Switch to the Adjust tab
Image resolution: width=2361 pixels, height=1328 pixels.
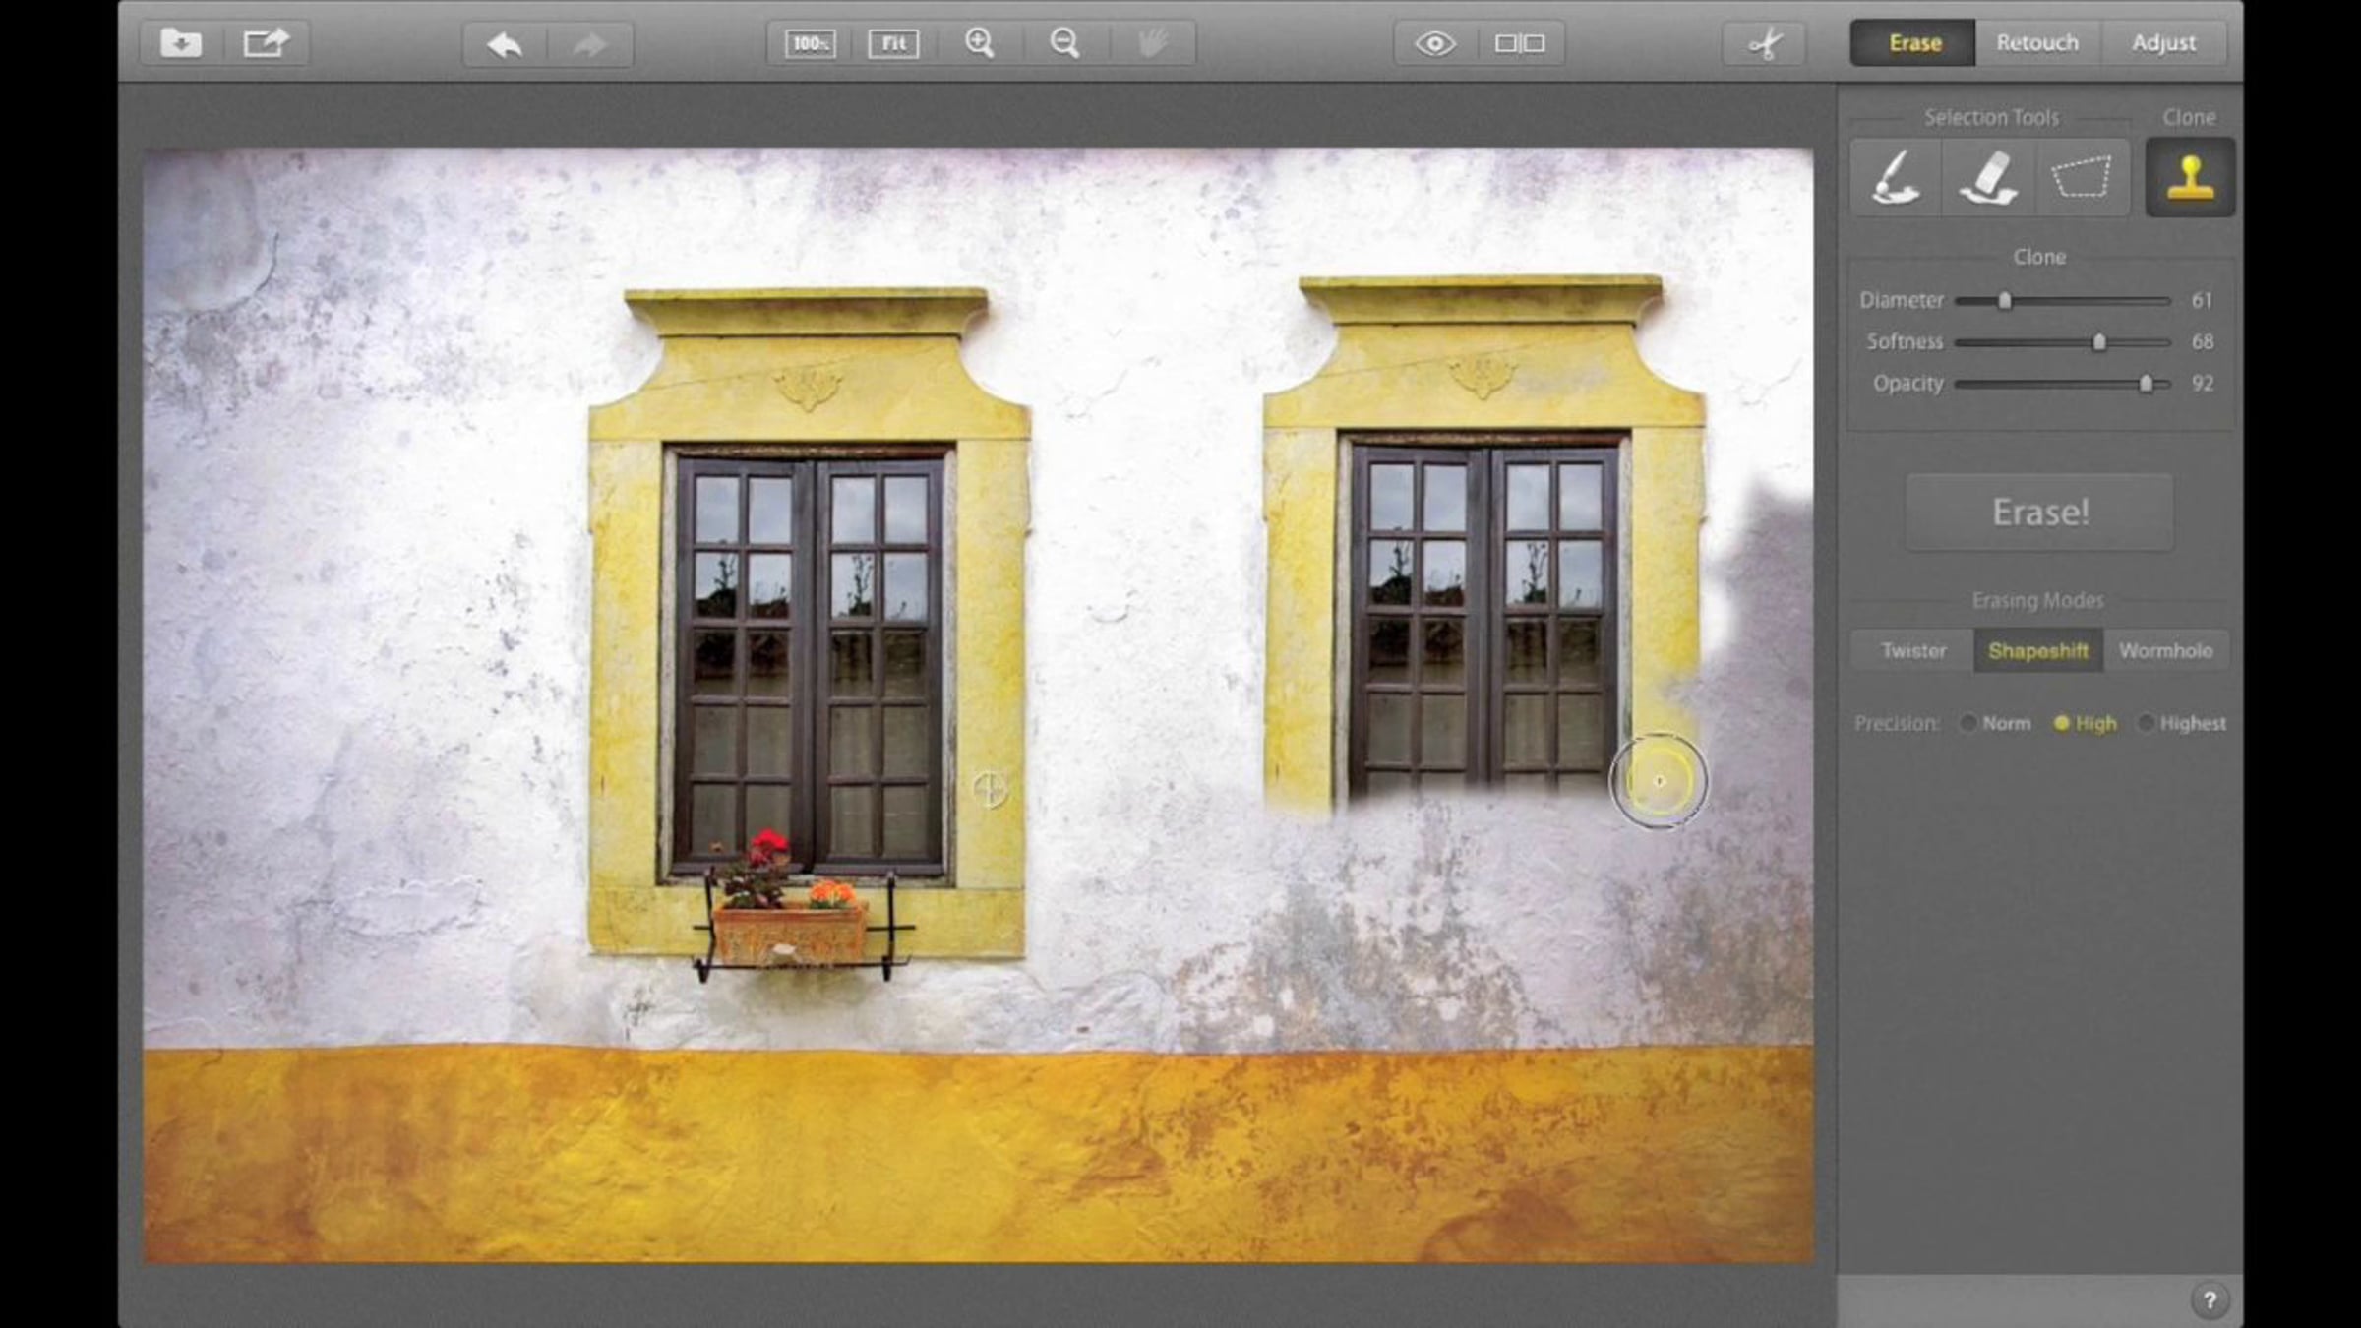[x=2163, y=43]
